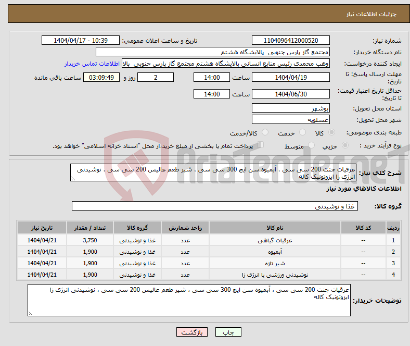Click the price validity time 14:00 field
410x346 pixels.
pos(212,94)
